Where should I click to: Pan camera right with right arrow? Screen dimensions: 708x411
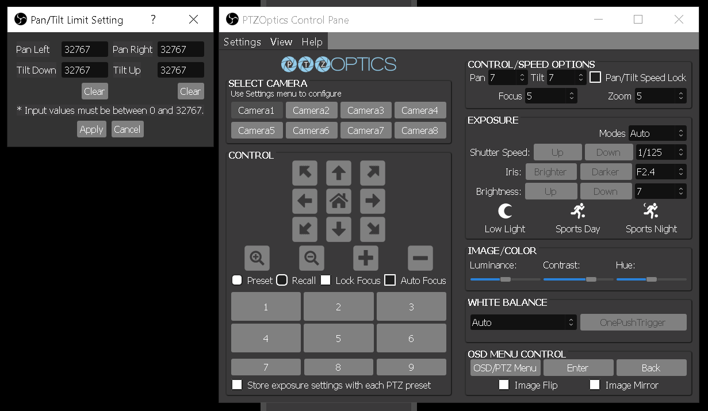click(373, 201)
